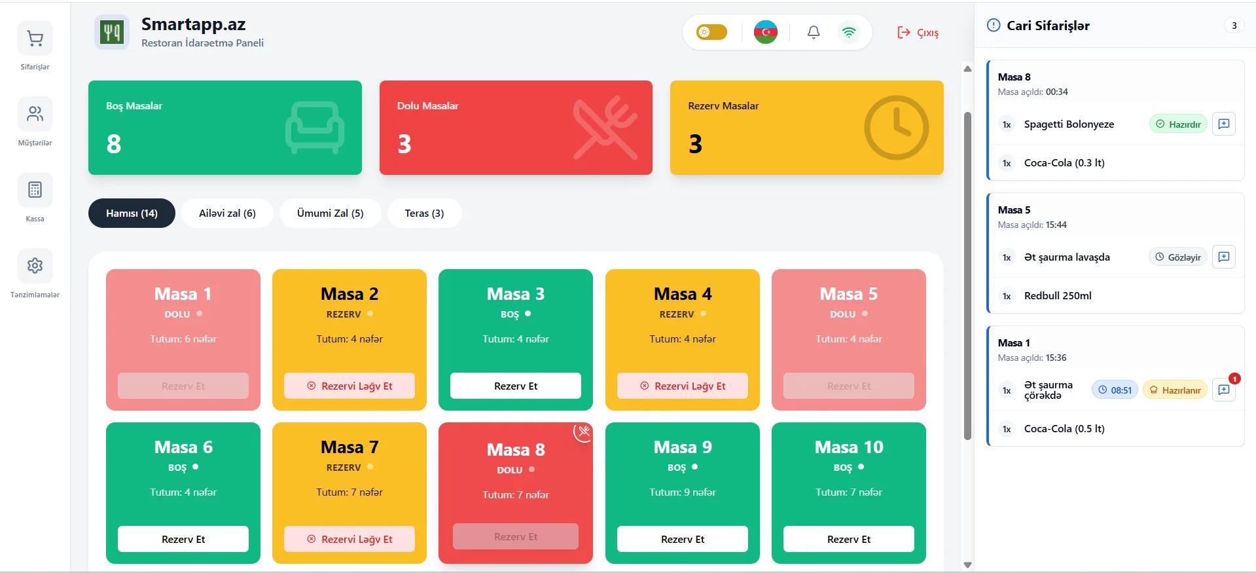Open the Kassa calculator icon
Screen dimensions: 1256x573
[x=35, y=190]
